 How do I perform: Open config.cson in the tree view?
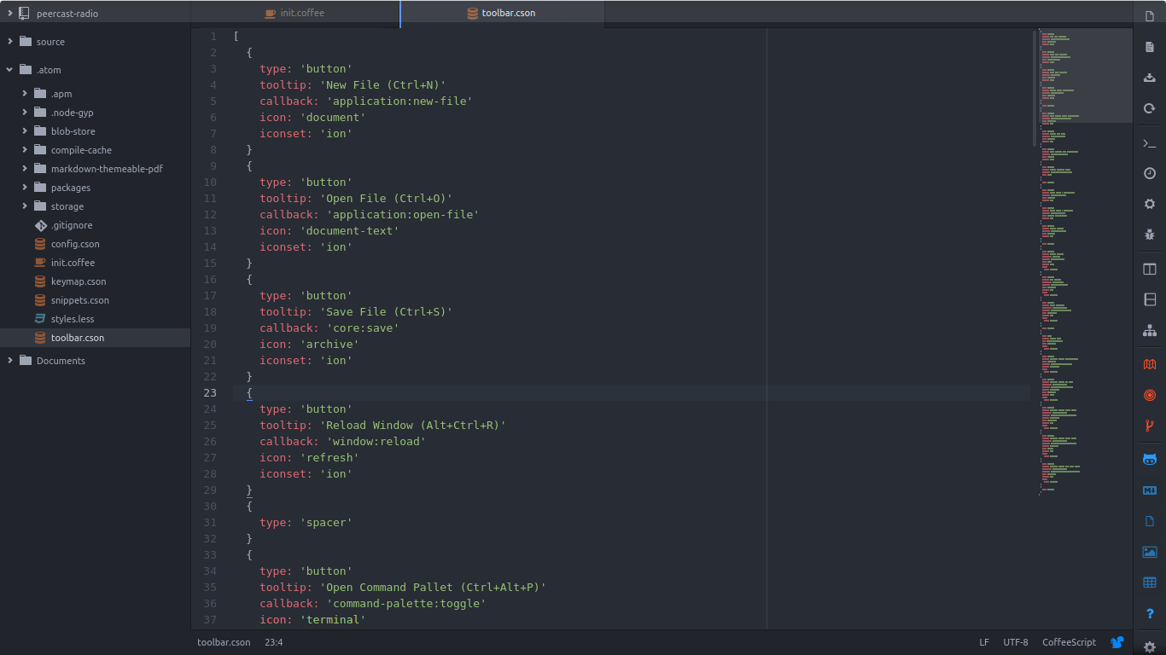(x=75, y=244)
